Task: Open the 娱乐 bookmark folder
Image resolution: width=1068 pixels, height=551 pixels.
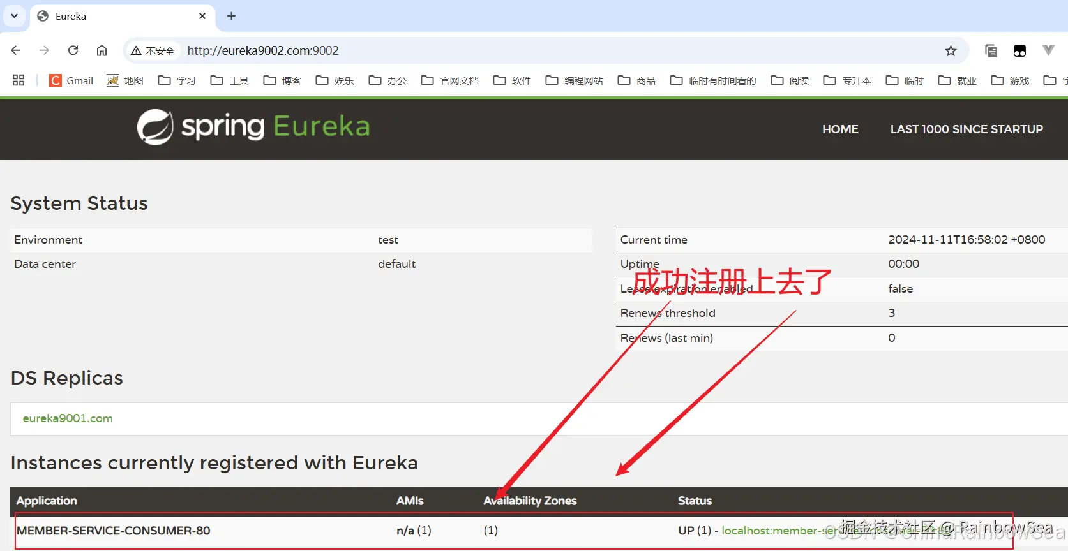Action: click(x=335, y=80)
